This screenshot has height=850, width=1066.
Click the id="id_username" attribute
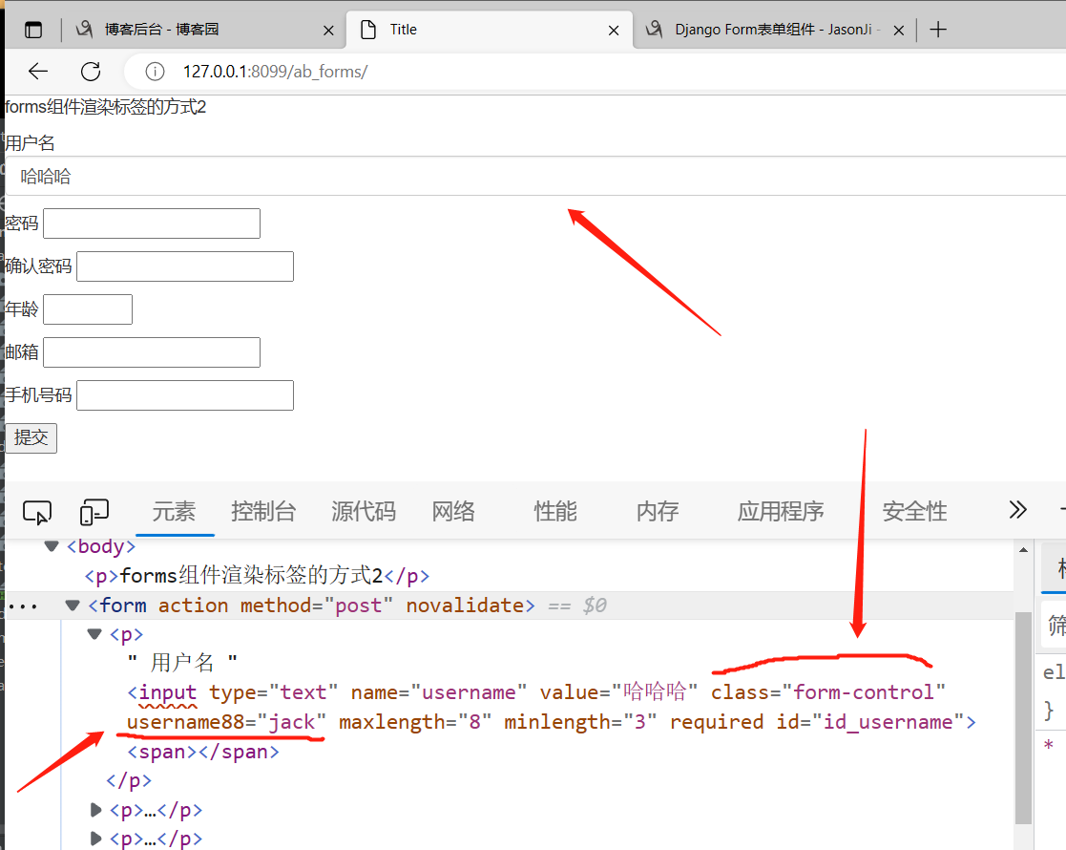[x=871, y=721]
